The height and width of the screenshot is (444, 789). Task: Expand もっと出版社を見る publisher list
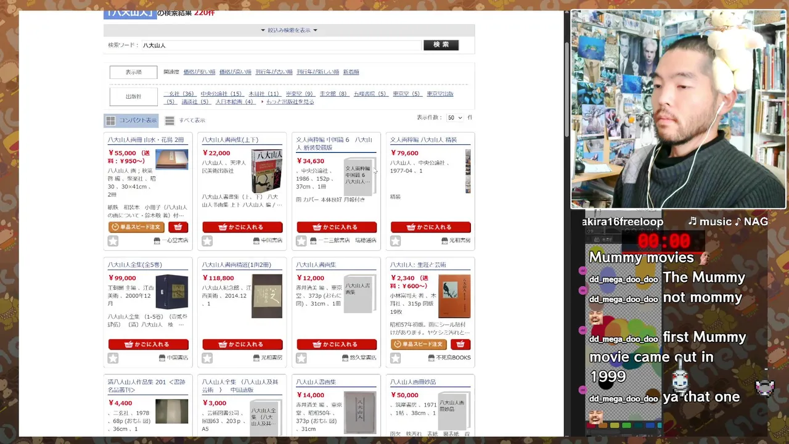290,102
